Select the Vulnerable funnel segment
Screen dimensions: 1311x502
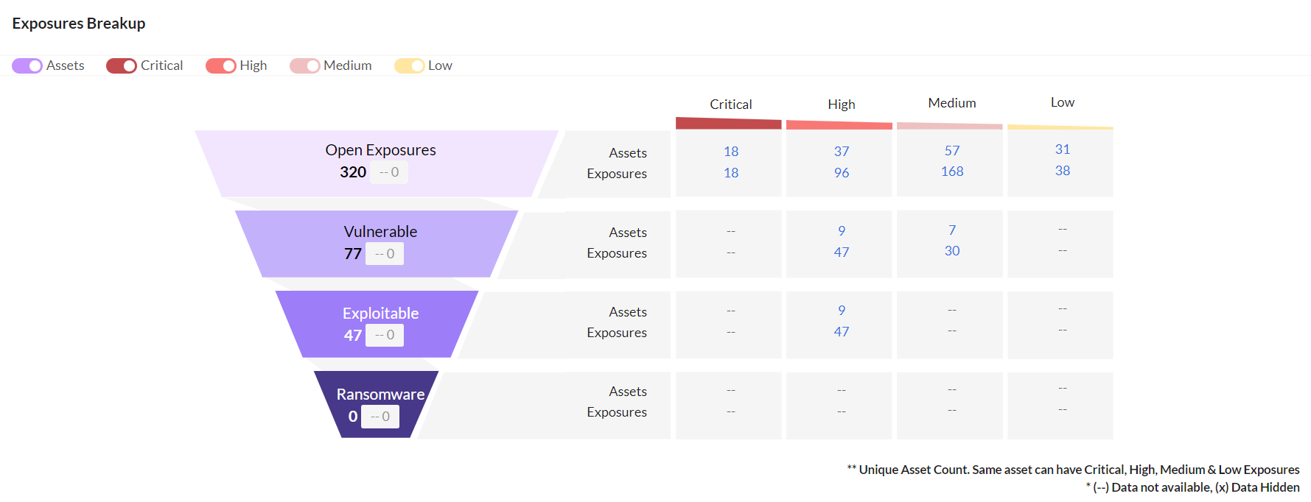[x=377, y=244]
